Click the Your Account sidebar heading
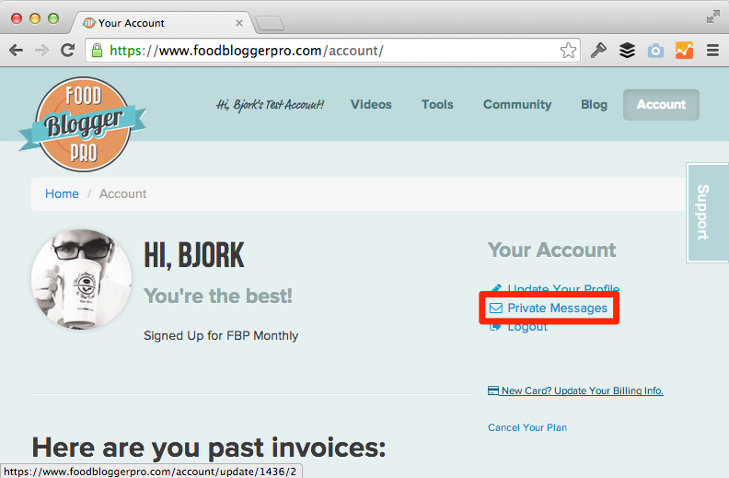This screenshot has height=478, width=729. coord(551,251)
